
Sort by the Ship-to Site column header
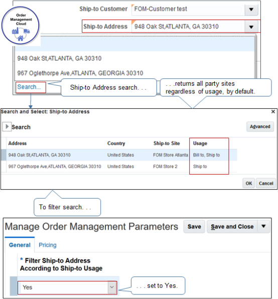tap(167, 143)
